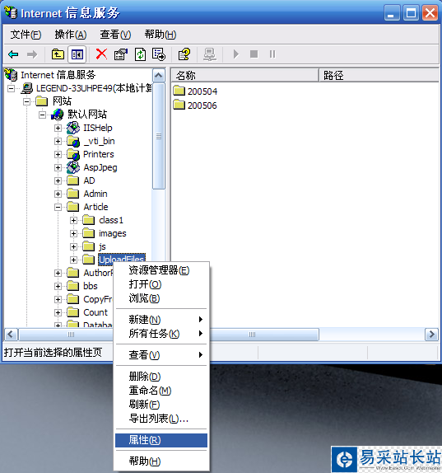Image resolution: width=442 pixels, height=473 pixels.
Task: Click the red Delete X toolbar icon
Action: (x=101, y=54)
